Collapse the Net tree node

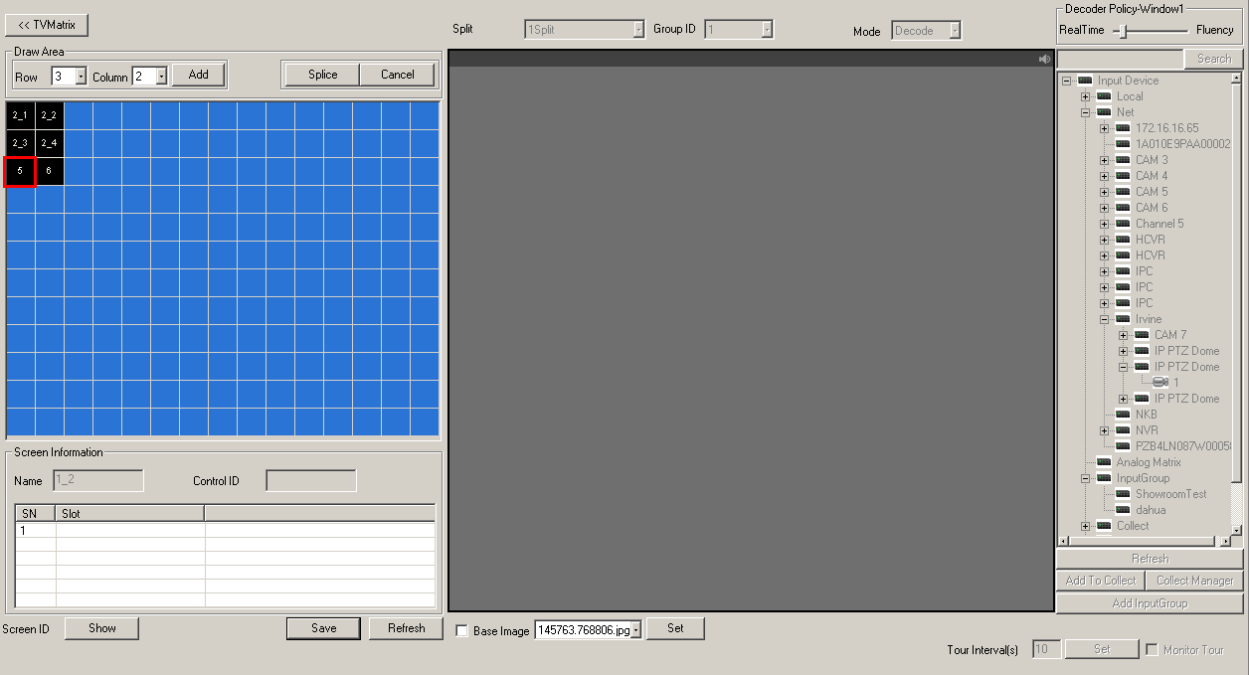pyautogui.click(x=1085, y=111)
